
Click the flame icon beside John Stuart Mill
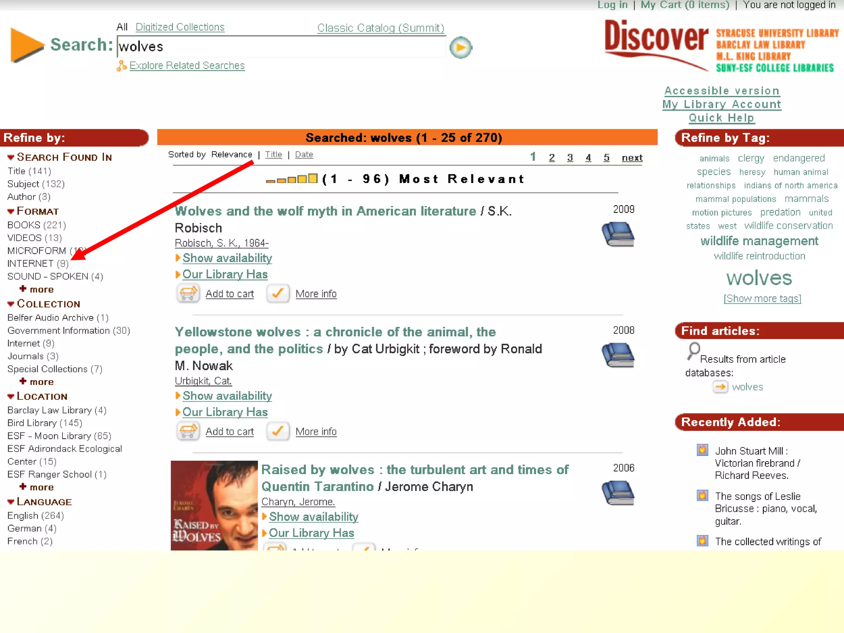702,450
